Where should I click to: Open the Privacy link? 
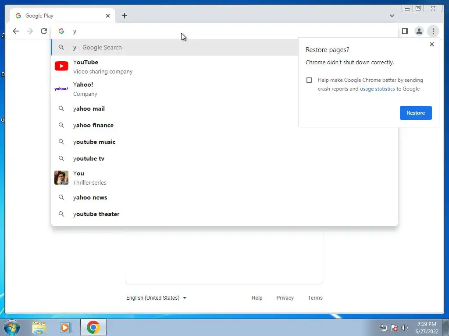(285, 297)
